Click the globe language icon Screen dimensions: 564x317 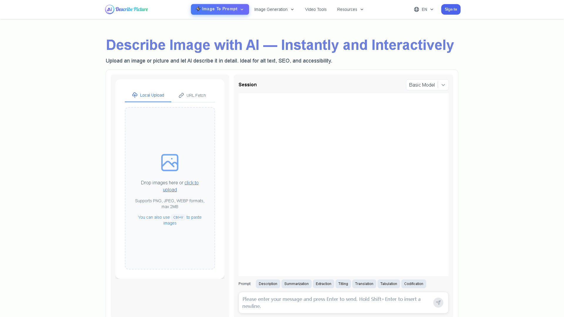(x=416, y=9)
